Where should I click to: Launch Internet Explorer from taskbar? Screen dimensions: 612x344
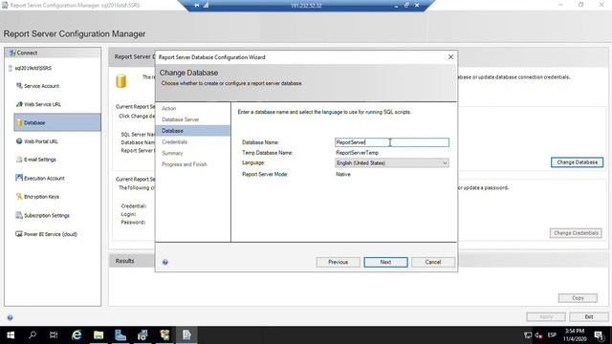[x=76, y=335]
